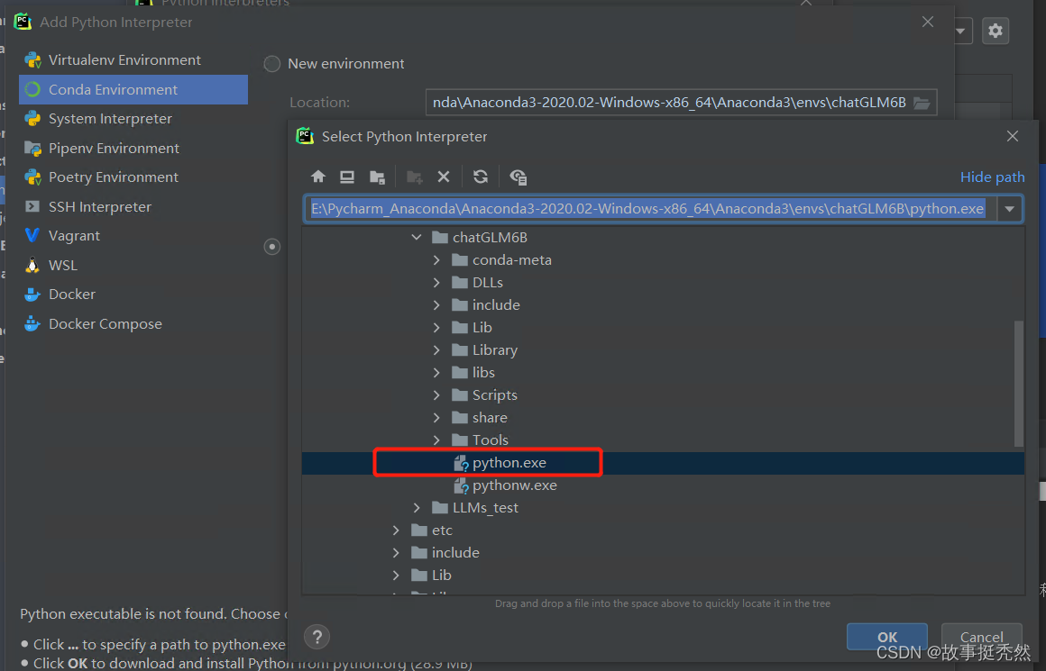The width and height of the screenshot is (1046, 671).
Task: Click the Delete (X) toolbar icon
Action: coord(444,177)
